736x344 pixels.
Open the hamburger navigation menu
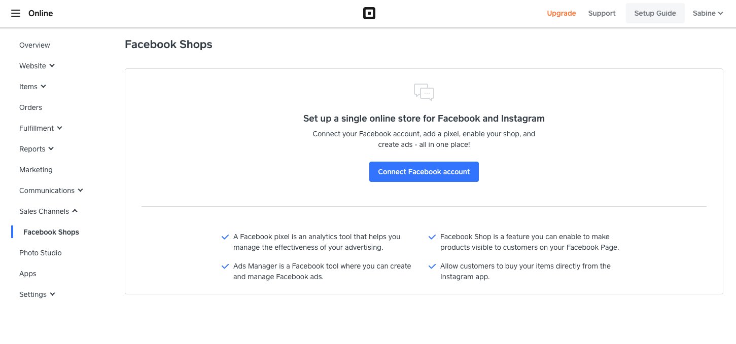click(15, 13)
